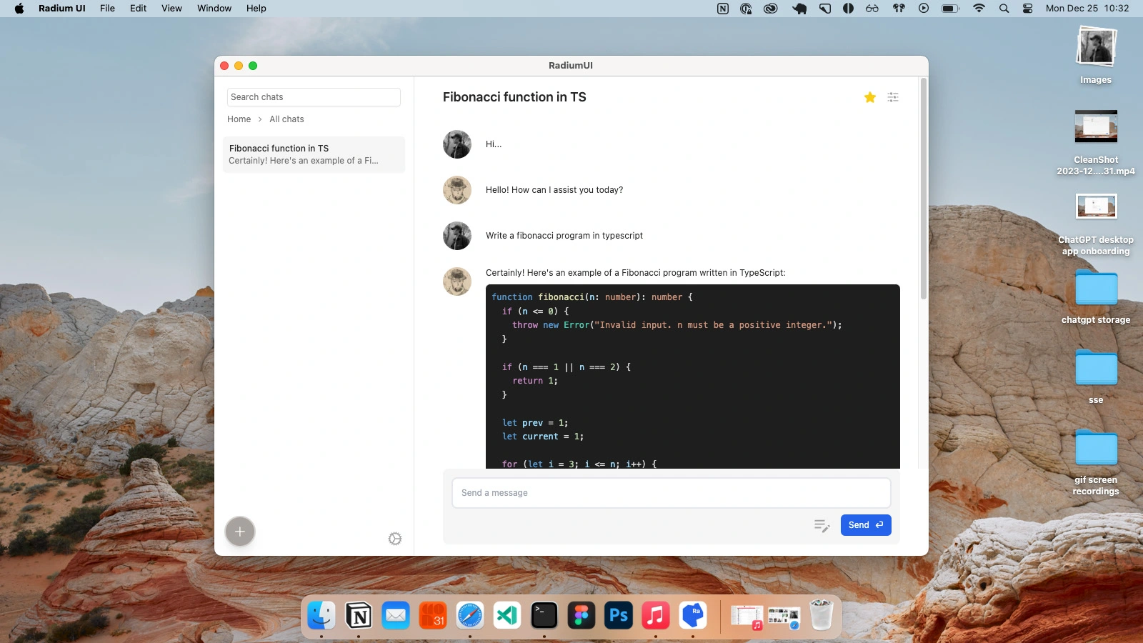Screen dimensions: 1143x643
Task: Click user avatar beside Write a fibonacci message
Action: pos(457,236)
